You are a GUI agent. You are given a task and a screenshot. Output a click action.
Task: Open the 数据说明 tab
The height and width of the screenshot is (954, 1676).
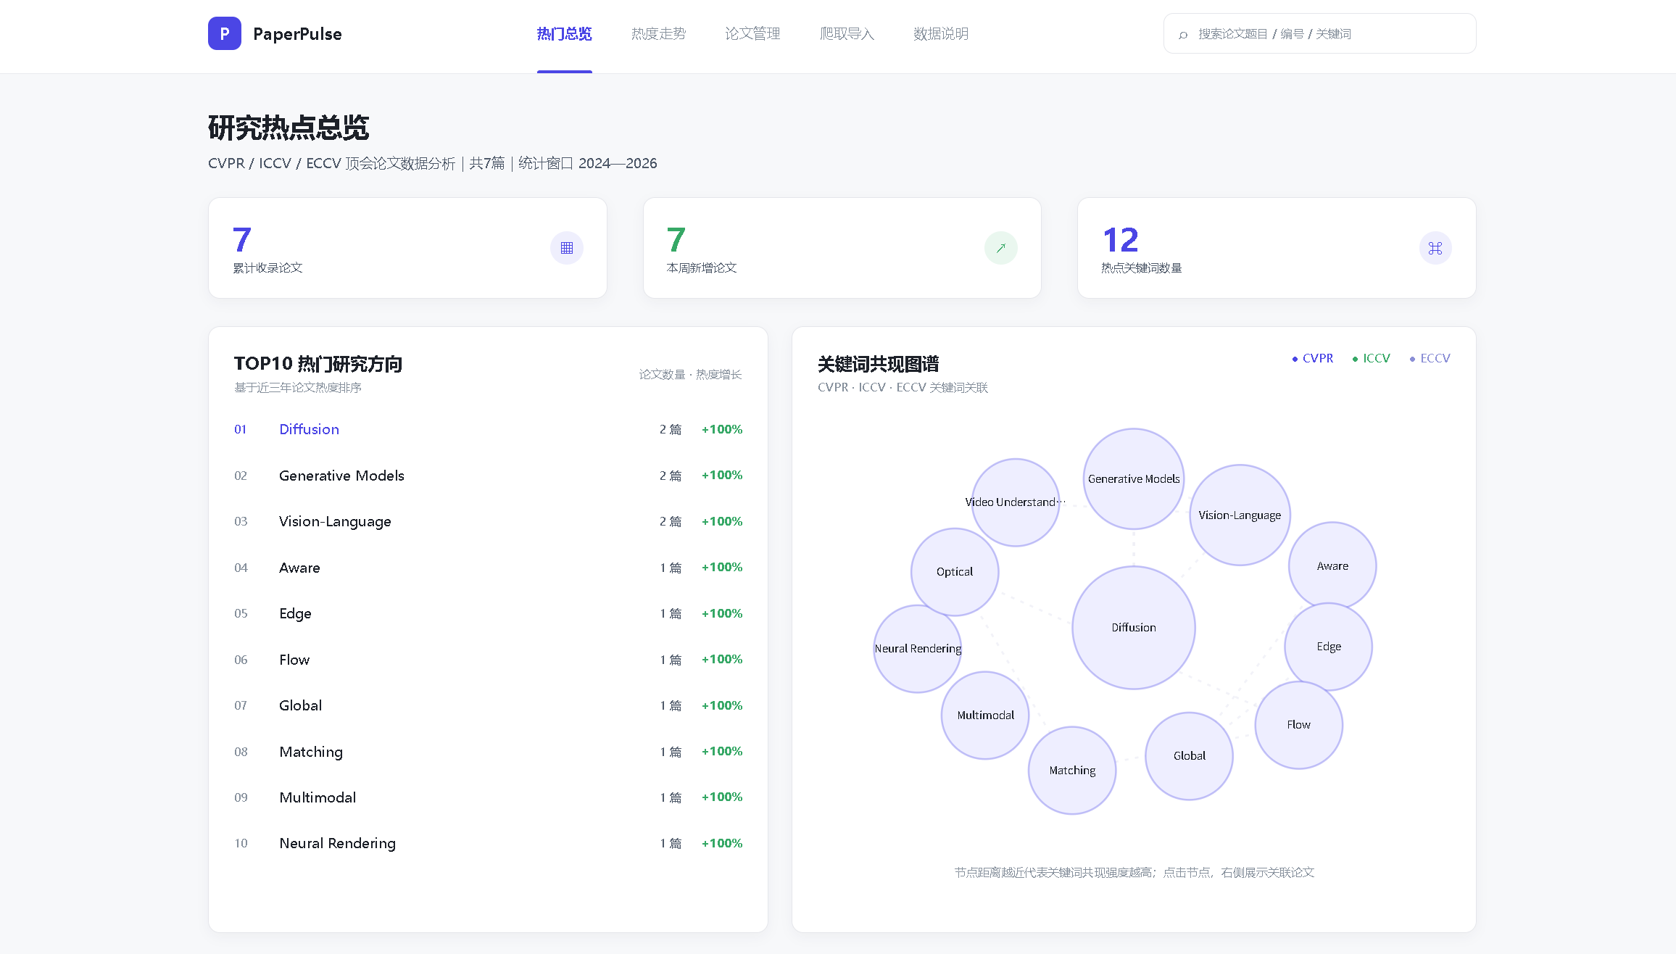point(941,34)
